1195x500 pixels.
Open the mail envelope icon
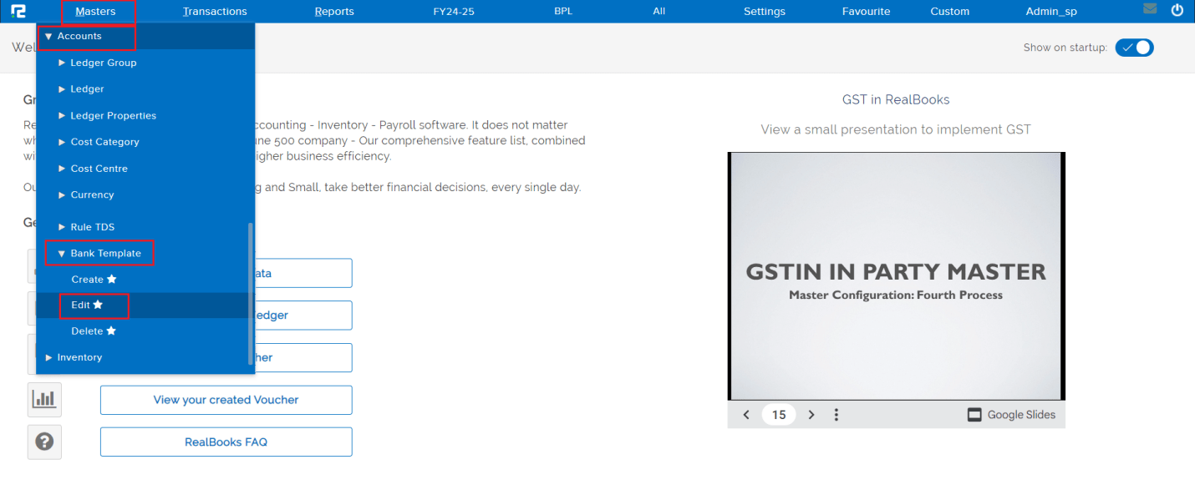pos(1150,10)
